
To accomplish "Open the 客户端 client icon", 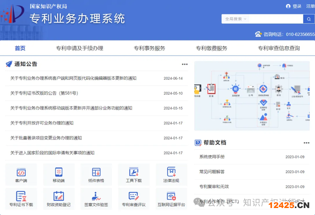I will 21,174.
